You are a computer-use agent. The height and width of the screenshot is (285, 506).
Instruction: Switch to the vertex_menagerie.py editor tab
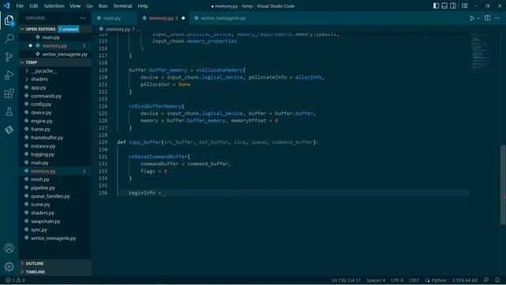[223, 18]
